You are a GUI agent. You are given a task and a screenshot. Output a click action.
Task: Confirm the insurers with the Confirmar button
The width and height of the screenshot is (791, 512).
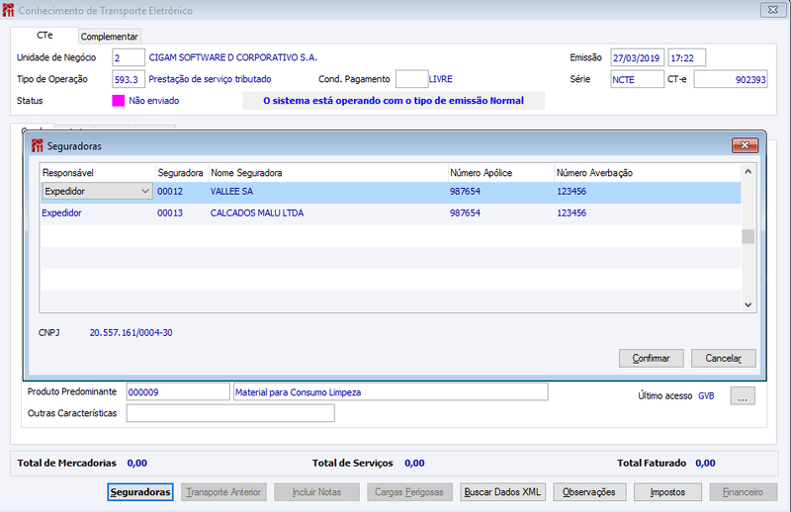pos(652,358)
